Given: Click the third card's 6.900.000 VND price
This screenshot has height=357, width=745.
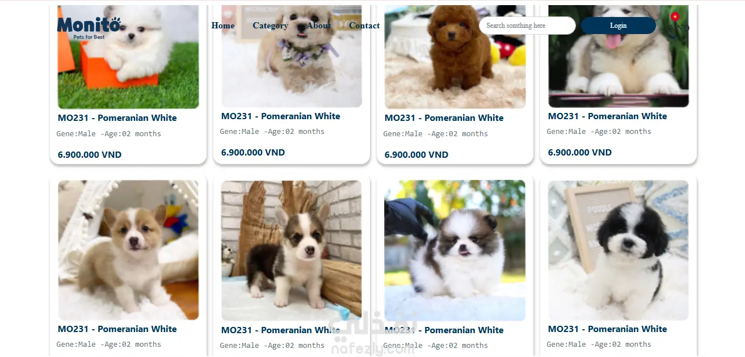Looking at the screenshot, I should (x=416, y=154).
